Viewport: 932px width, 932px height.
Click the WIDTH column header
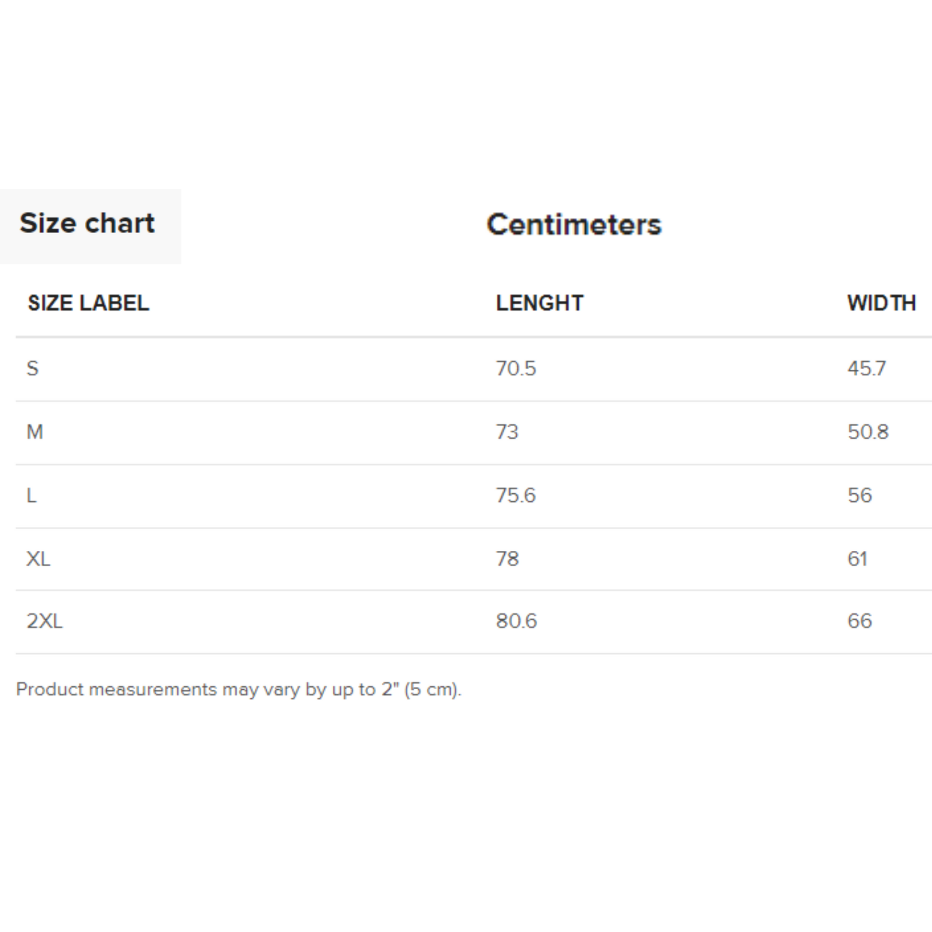[x=881, y=304]
